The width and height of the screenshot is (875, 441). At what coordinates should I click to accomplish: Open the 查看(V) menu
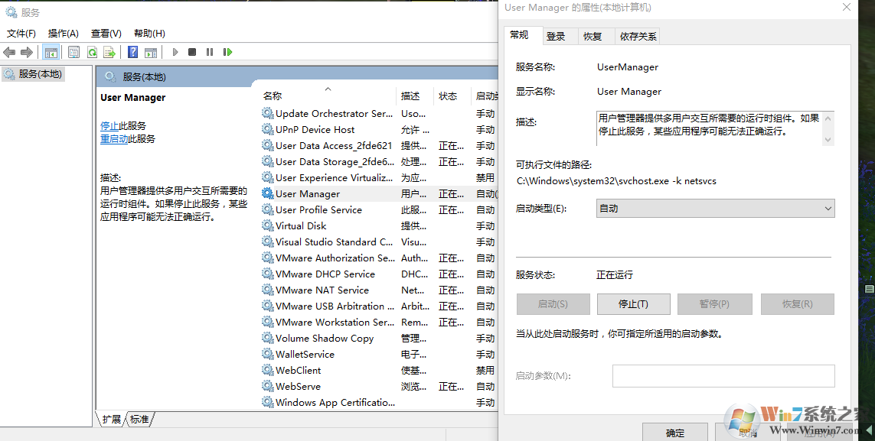coord(106,34)
